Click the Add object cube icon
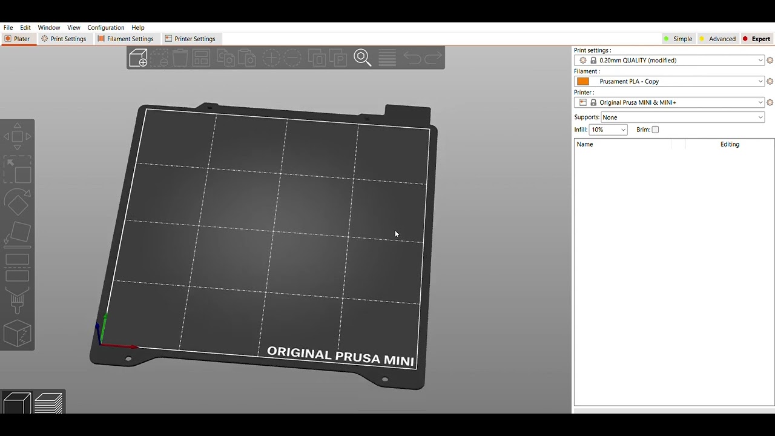The image size is (775, 436). click(138, 58)
